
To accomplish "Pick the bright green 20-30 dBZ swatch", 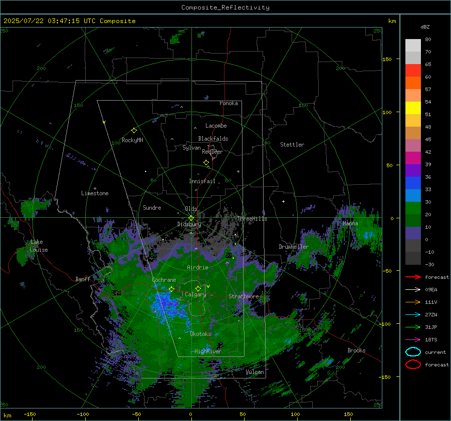I will tap(413, 208).
